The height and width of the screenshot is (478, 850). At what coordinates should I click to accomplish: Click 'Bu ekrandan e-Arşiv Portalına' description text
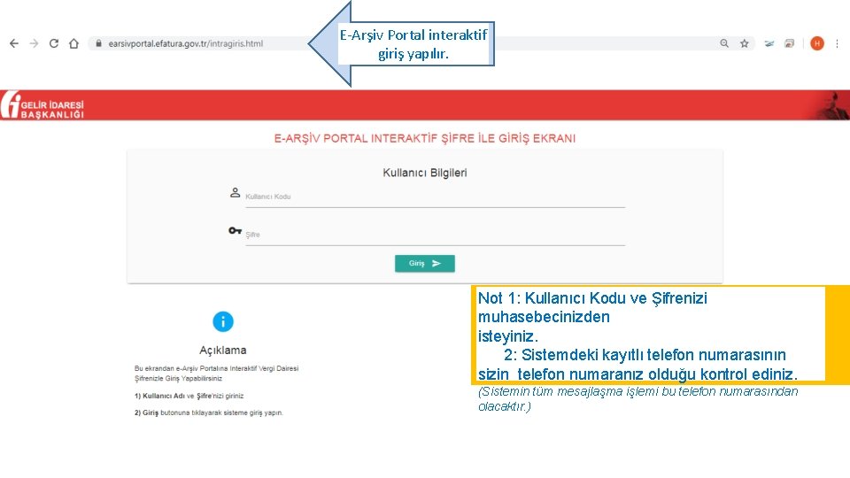pyautogui.click(x=216, y=374)
